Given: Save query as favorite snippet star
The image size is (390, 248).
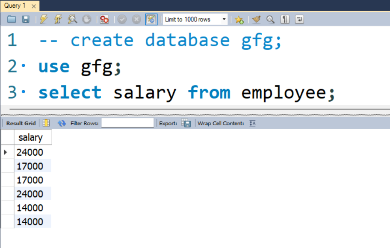Looking at the screenshot, I should pyautogui.click(x=239, y=19).
